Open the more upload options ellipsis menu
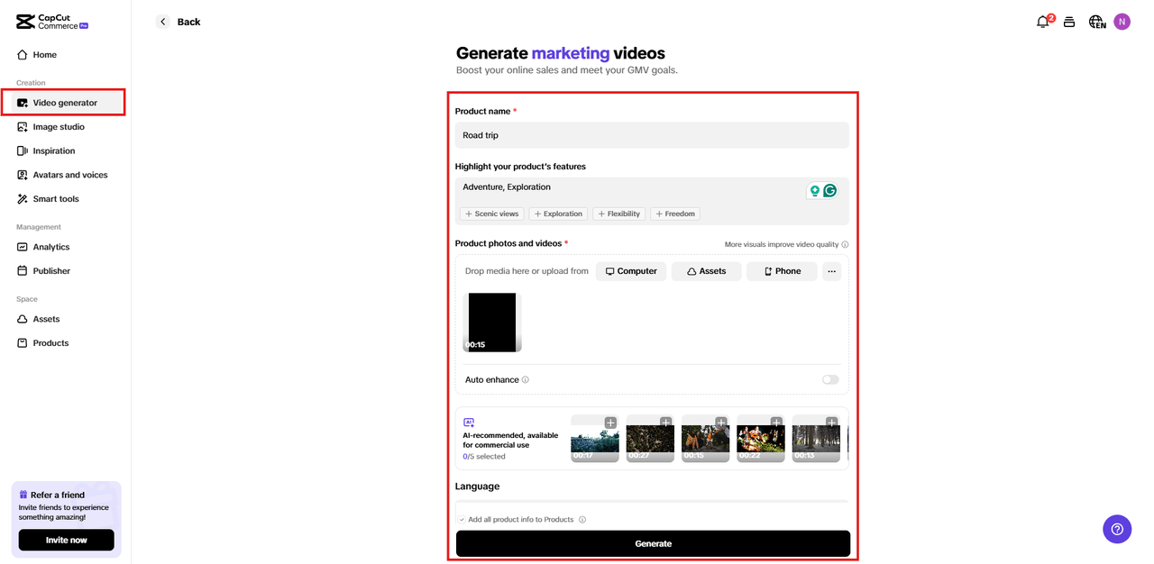The height and width of the screenshot is (564, 1154). [x=831, y=271]
